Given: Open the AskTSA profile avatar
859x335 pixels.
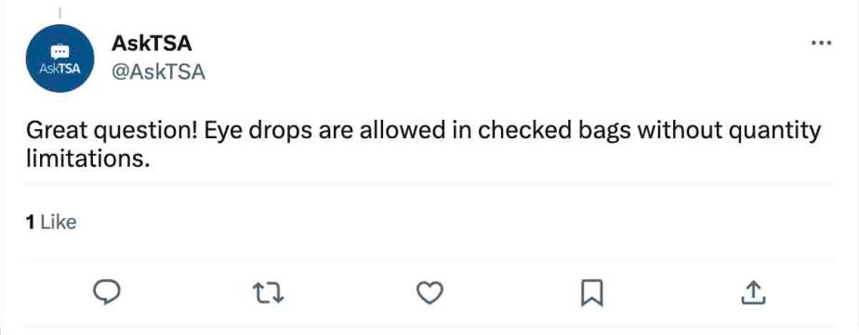Looking at the screenshot, I should tap(59, 58).
